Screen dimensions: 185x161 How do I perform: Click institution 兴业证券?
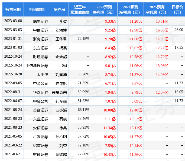[41, 119]
